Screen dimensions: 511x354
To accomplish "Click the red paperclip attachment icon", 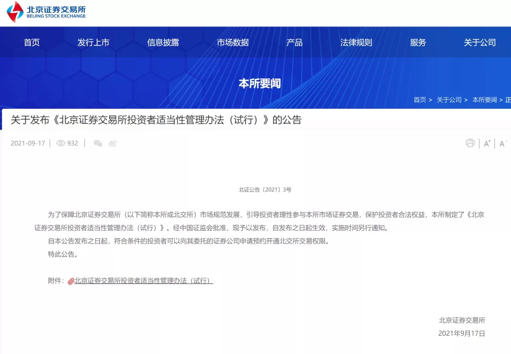I will 70,281.
